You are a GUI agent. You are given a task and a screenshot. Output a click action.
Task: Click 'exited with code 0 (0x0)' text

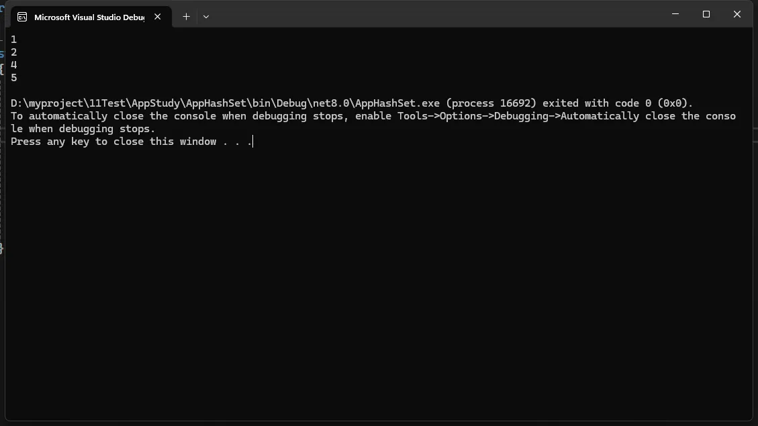617,103
